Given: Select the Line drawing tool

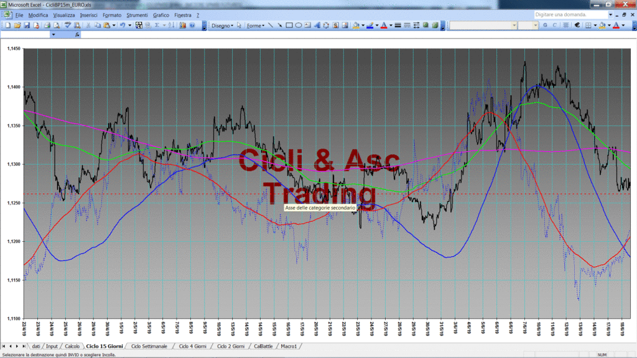Looking at the screenshot, I should pyautogui.click(x=271, y=25).
